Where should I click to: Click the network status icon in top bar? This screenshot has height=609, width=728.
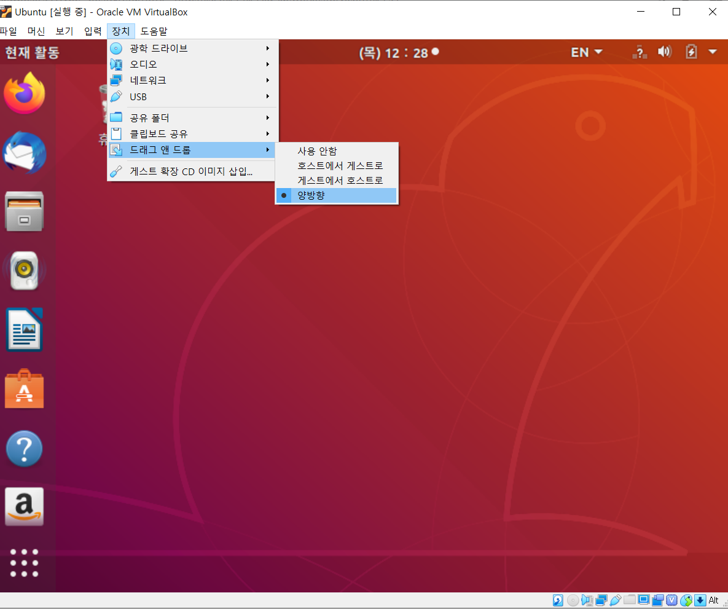click(640, 52)
